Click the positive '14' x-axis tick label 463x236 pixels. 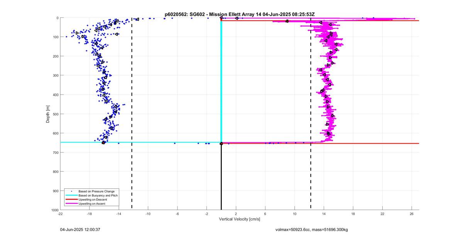coord(324,214)
